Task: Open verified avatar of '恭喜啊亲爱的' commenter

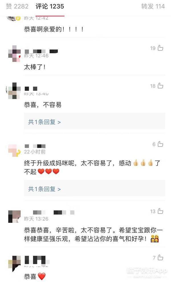Action: 13,18
